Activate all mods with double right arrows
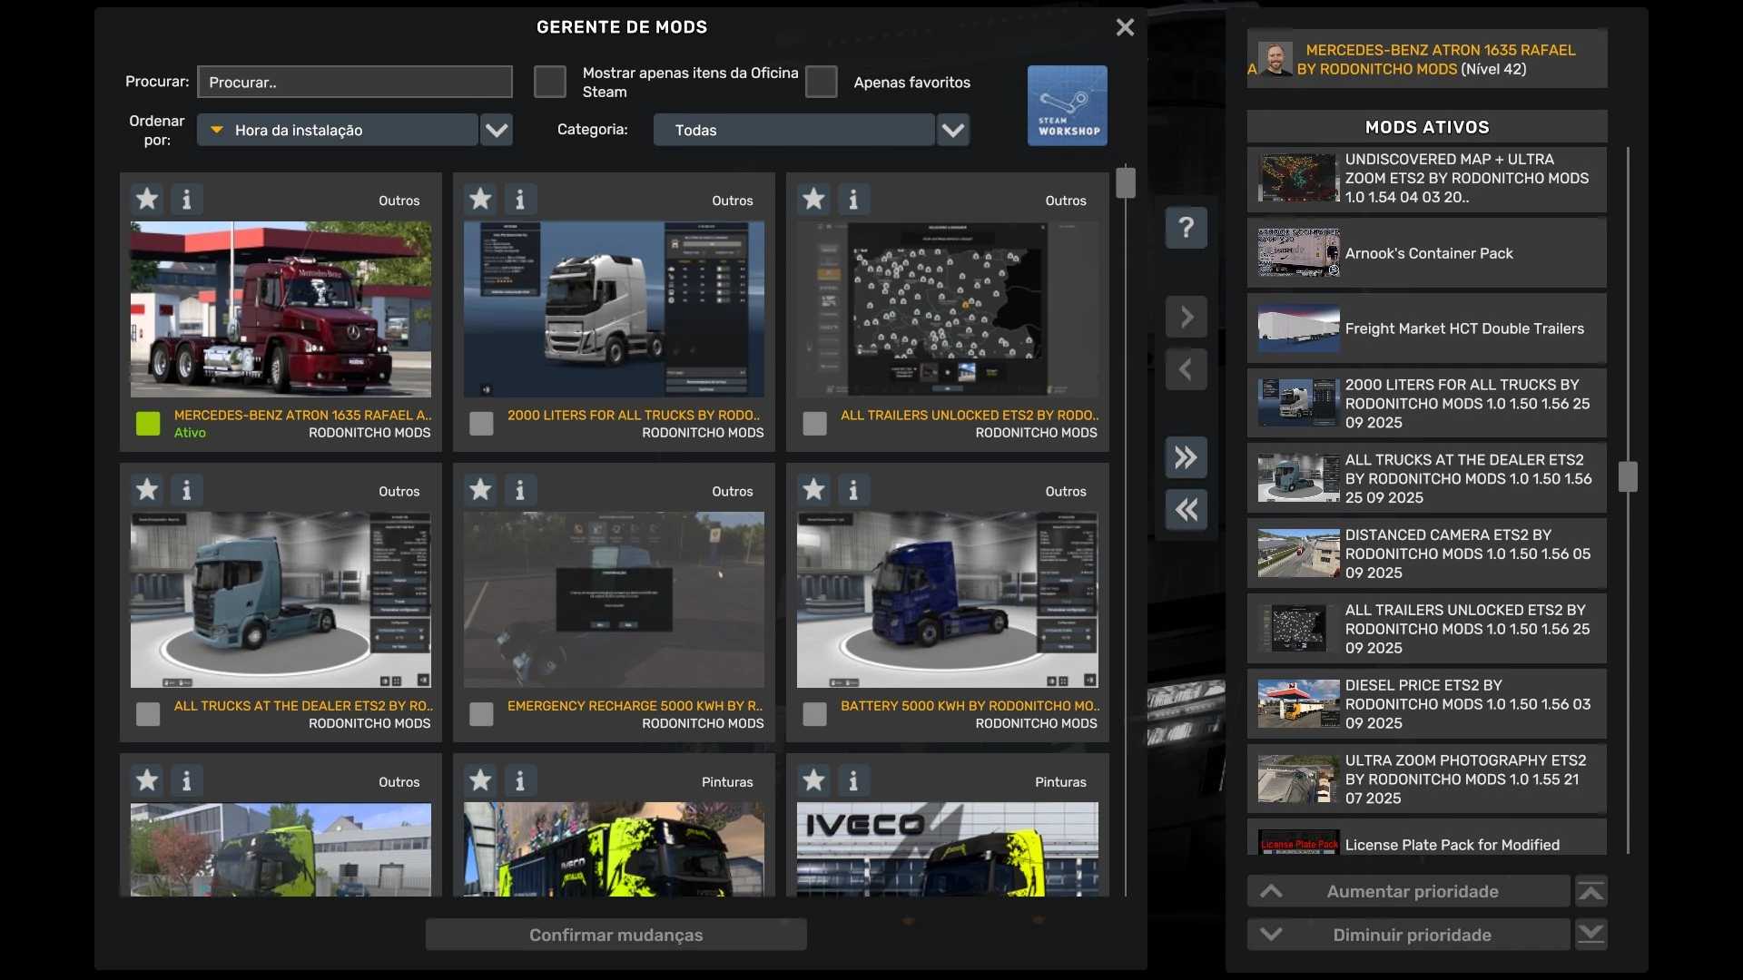The width and height of the screenshot is (1743, 980). 1186,457
